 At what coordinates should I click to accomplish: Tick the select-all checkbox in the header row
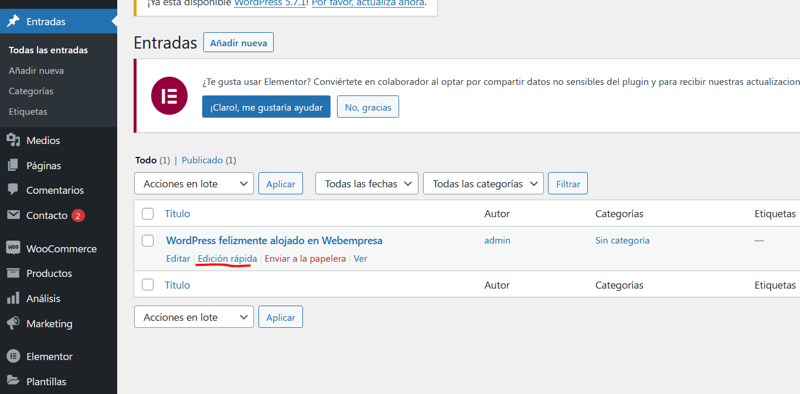click(148, 214)
